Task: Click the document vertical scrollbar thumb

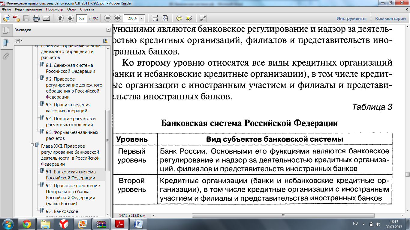Action: 407,175
